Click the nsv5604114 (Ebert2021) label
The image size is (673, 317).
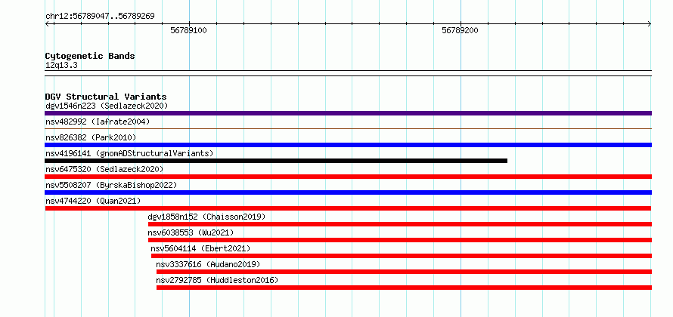(200, 248)
